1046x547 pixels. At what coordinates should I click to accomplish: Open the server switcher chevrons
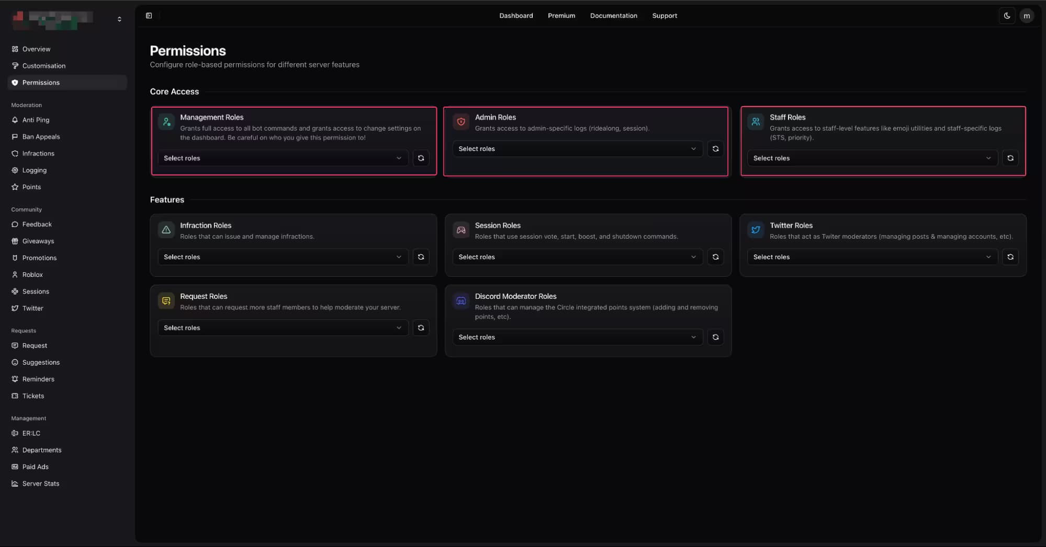pyautogui.click(x=119, y=19)
